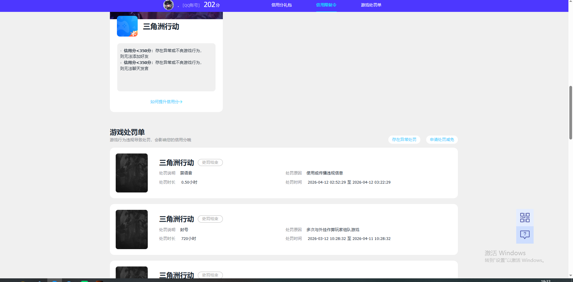Click the blue gamepad app icon beside the 三角洲行动 title
This screenshot has height=282, width=573.
coord(127,26)
